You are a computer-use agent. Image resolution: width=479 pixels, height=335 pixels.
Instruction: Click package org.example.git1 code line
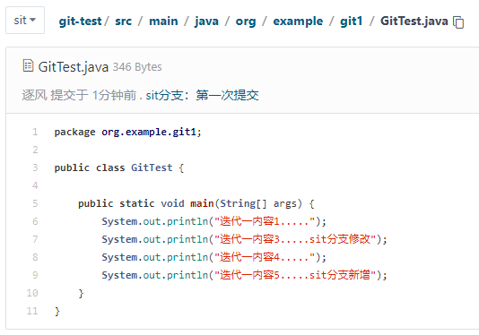pos(127,132)
